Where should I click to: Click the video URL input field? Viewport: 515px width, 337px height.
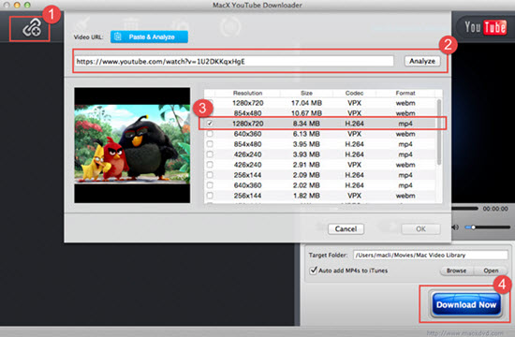click(x=234, y=61)
